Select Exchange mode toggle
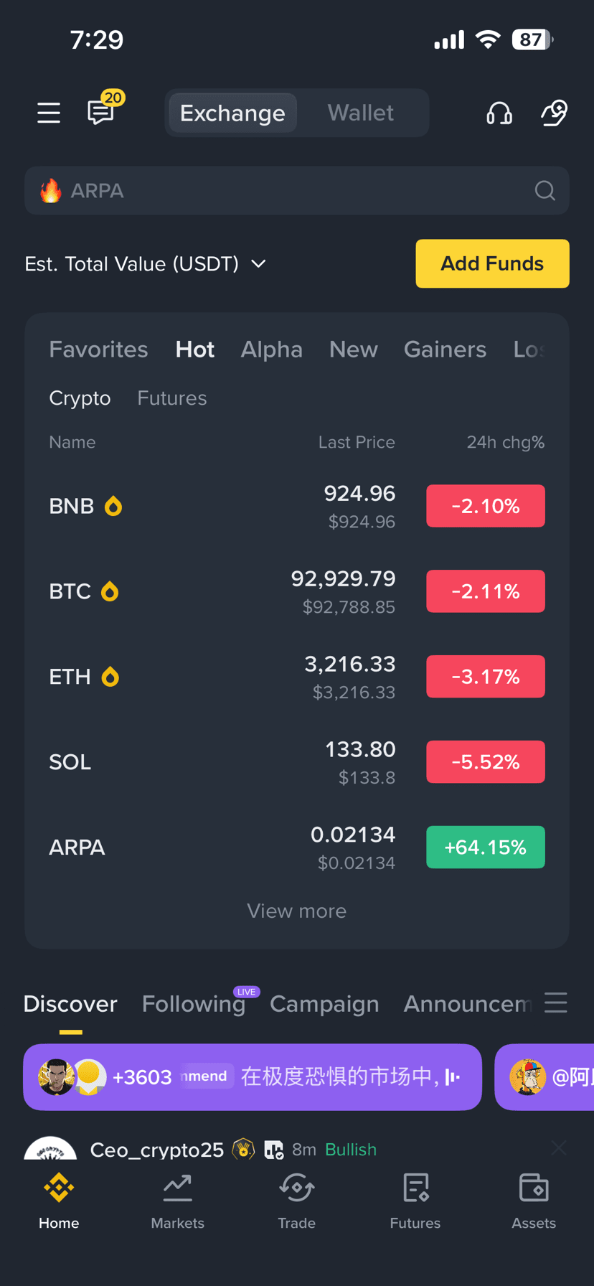The image size is (594, 1286). click(x=232, y=113)
